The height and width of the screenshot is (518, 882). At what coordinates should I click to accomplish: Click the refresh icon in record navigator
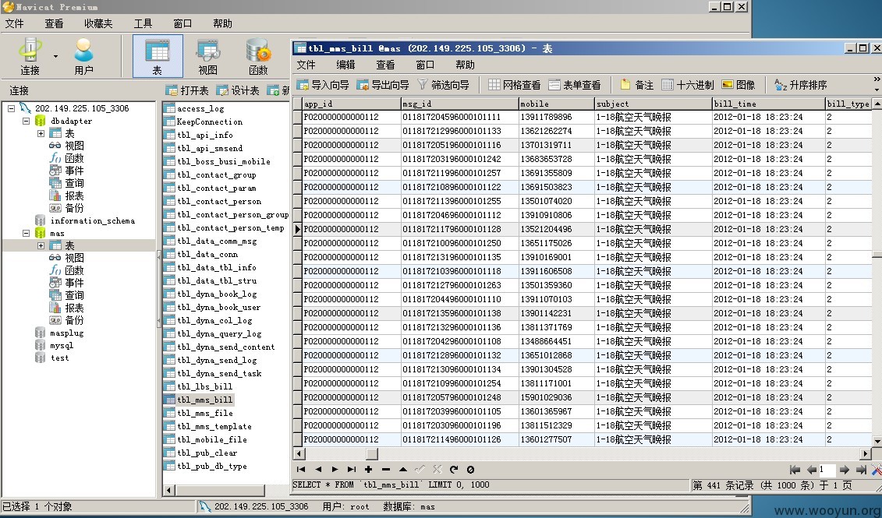coord(454,470)
